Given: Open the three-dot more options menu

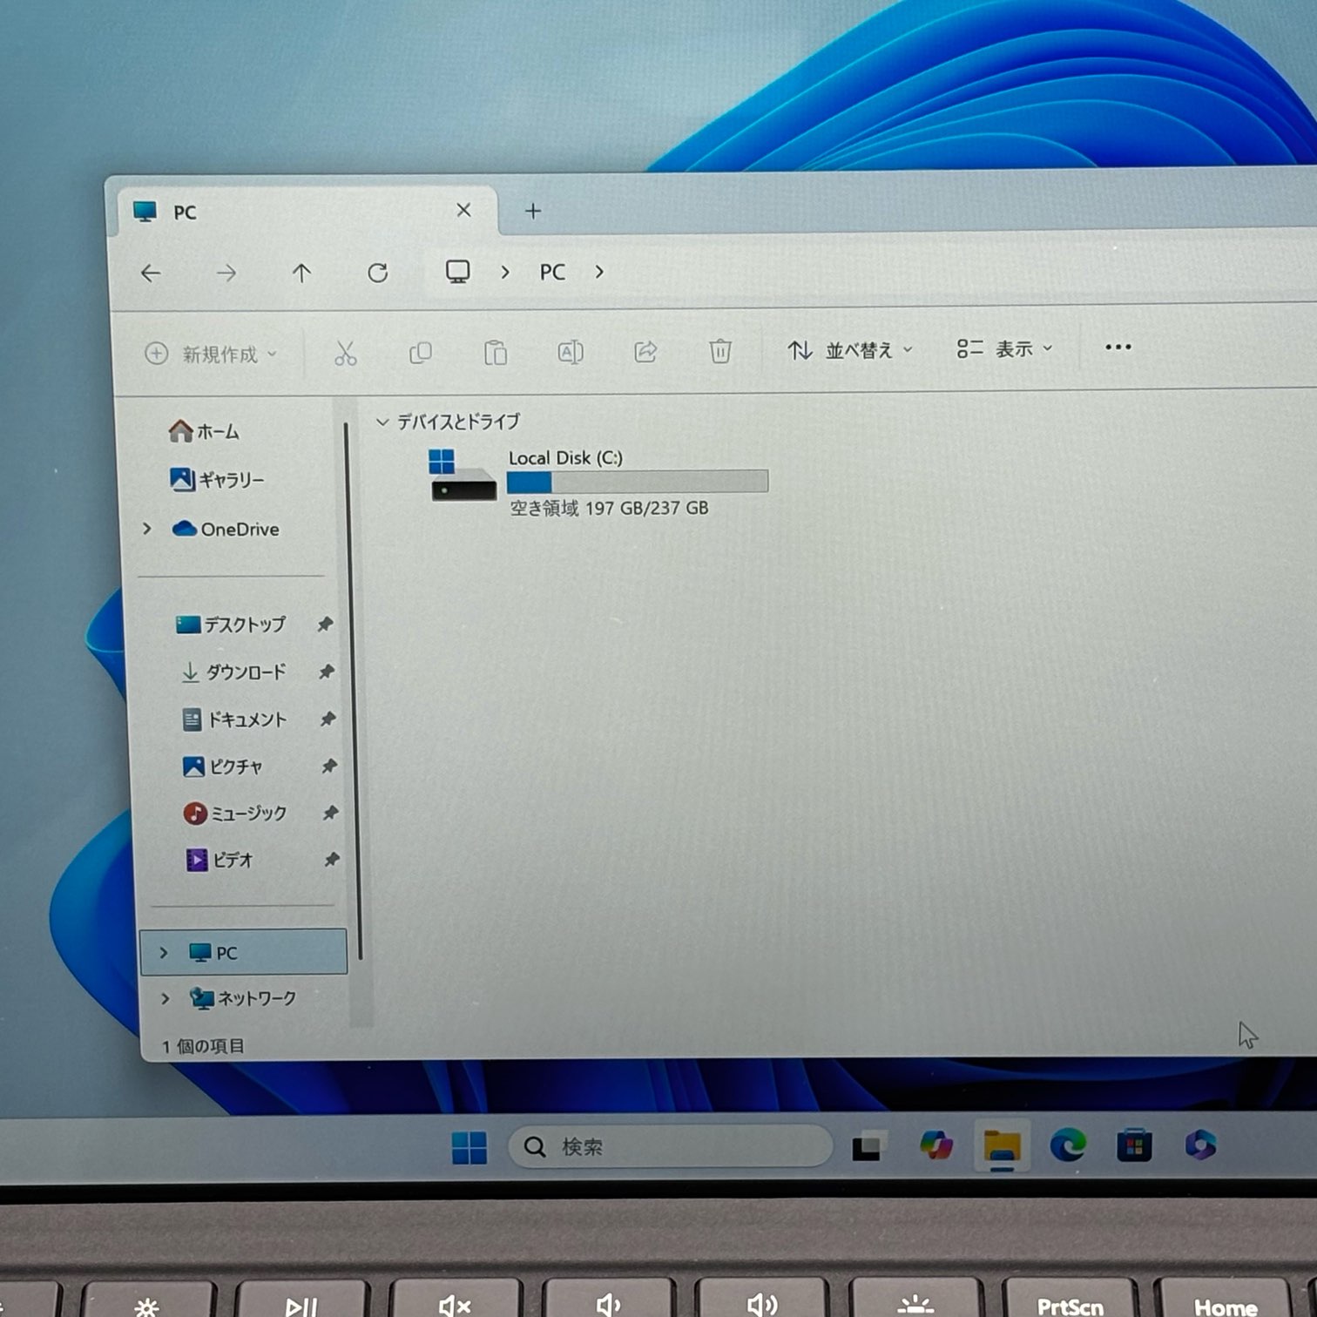Looking at the screenshot, I should pyautogui.click(x=1118, y=347).
